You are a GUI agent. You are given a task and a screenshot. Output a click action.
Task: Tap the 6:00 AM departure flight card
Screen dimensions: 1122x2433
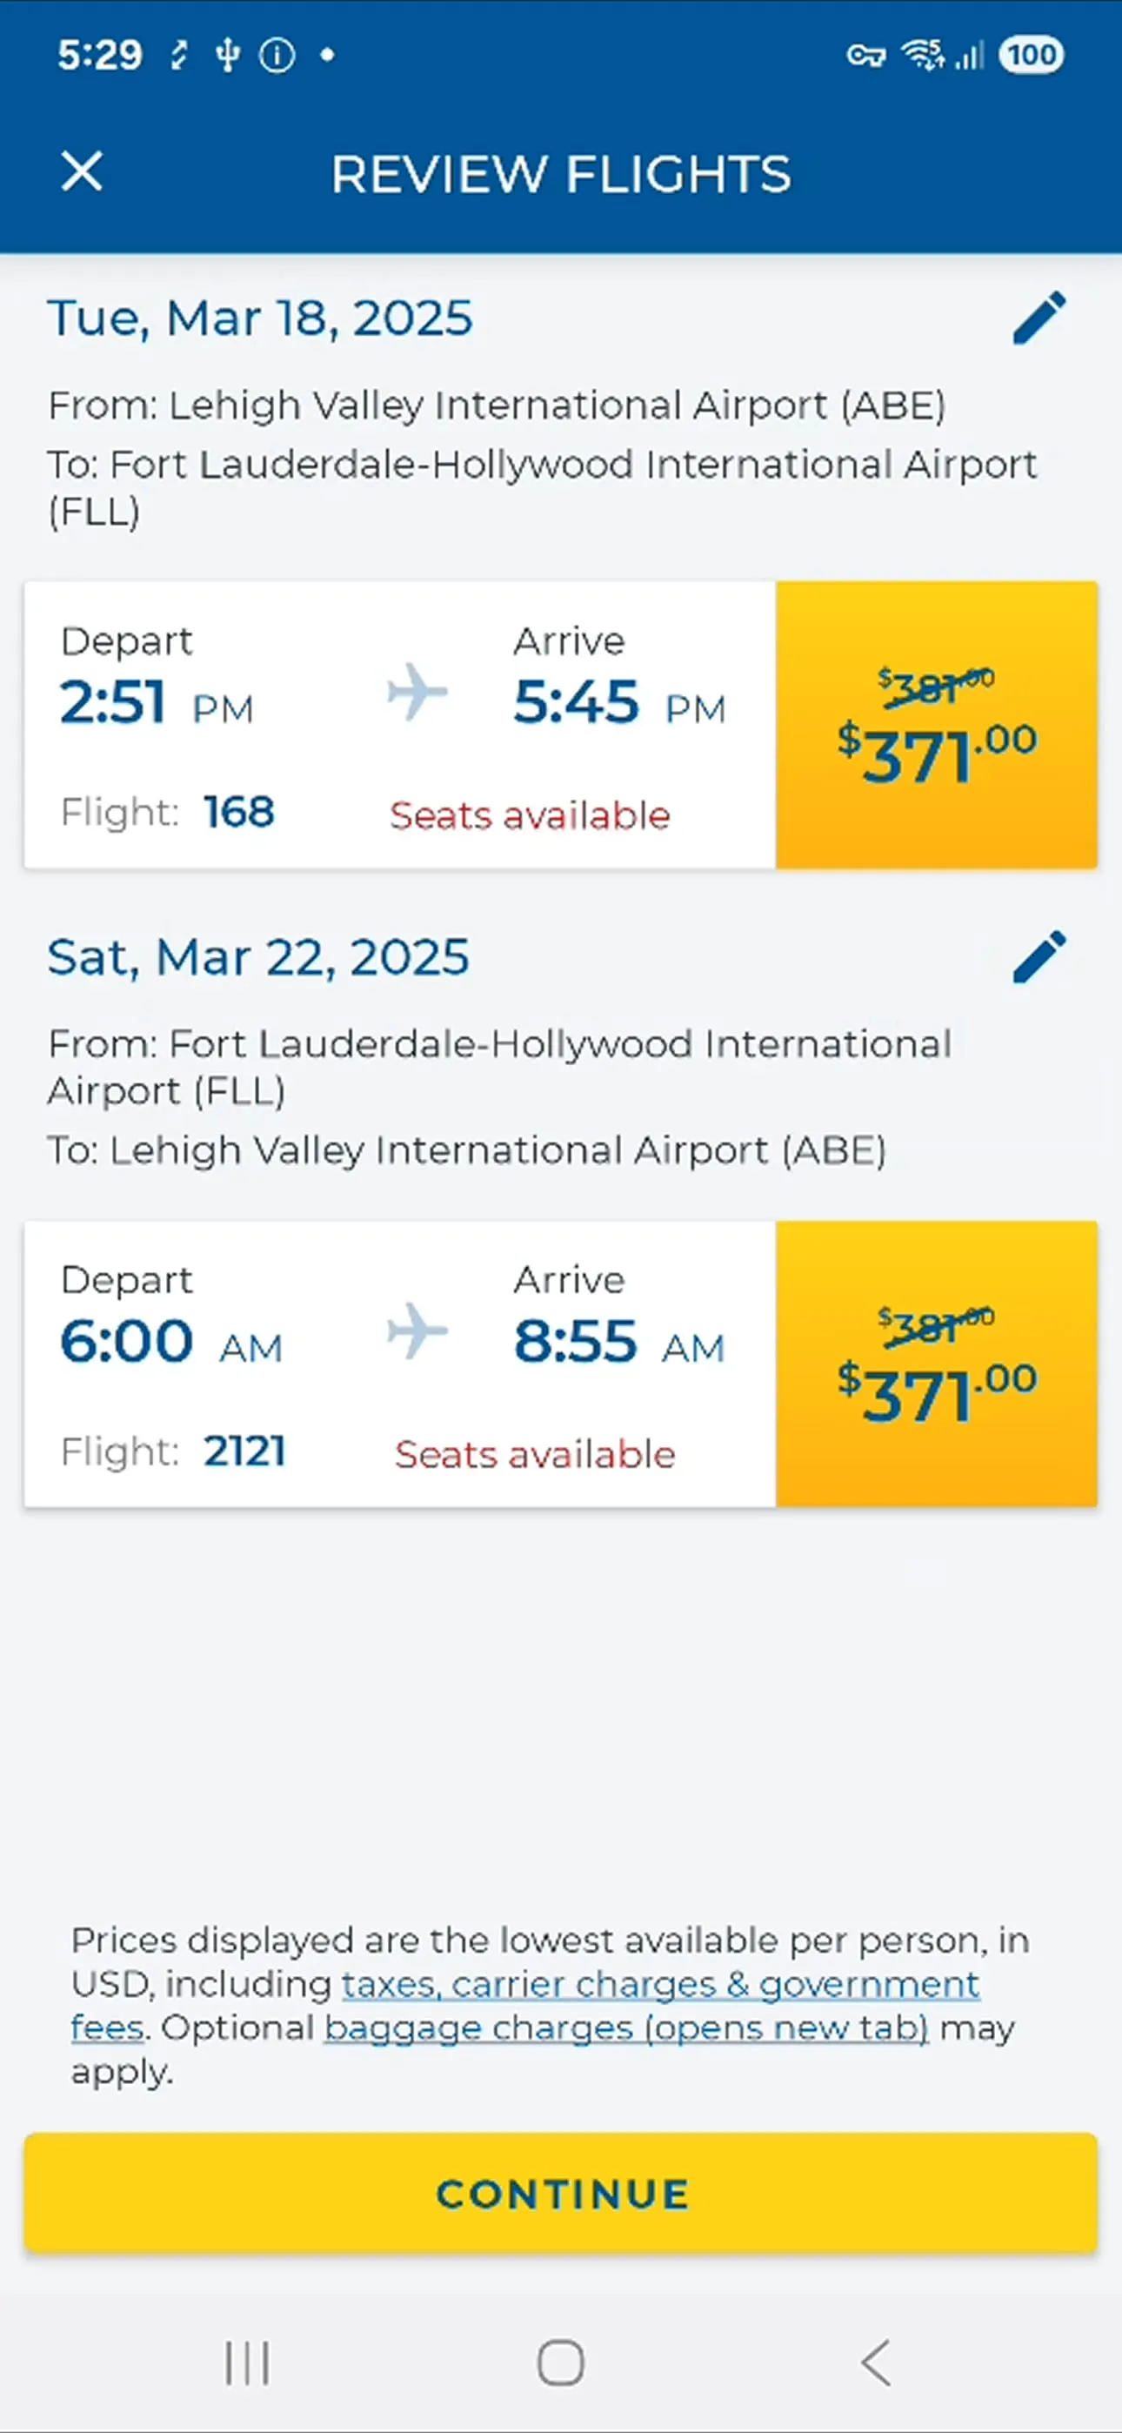point(399,1364)
